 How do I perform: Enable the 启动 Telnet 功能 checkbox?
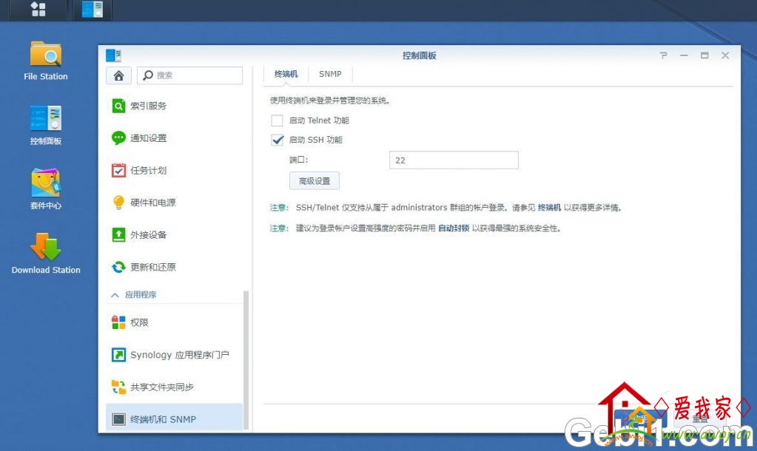277,121
